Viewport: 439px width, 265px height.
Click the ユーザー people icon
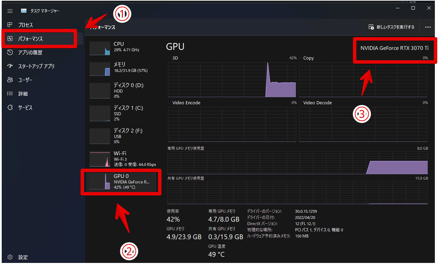tap(10, 80)
